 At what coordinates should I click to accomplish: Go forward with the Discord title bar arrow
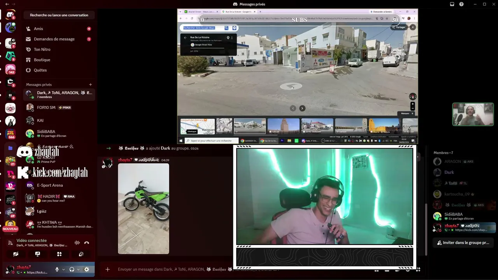(14, 4)
